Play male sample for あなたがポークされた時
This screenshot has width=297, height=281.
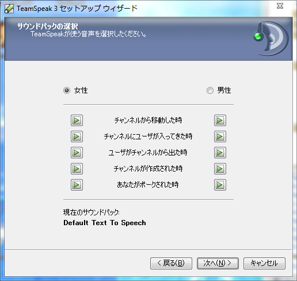point(220,185)
